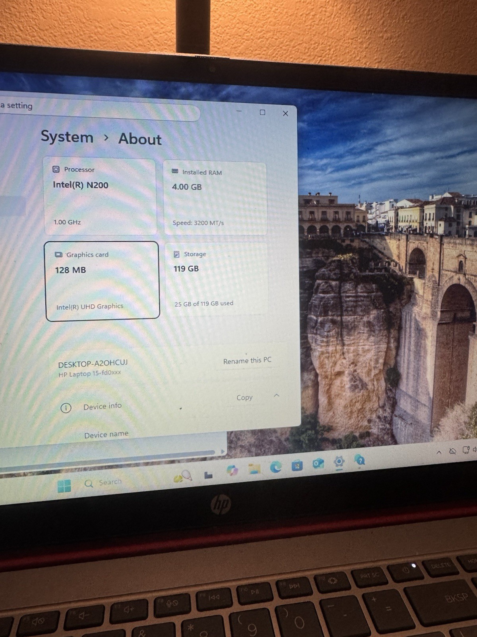Click the HP Laptop 15-fd0xxx model text
This screenshot has height=637, width=477.
(x=90, y=373)
